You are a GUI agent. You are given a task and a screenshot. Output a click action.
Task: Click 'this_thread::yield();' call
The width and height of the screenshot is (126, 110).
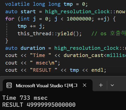point(50,33)
